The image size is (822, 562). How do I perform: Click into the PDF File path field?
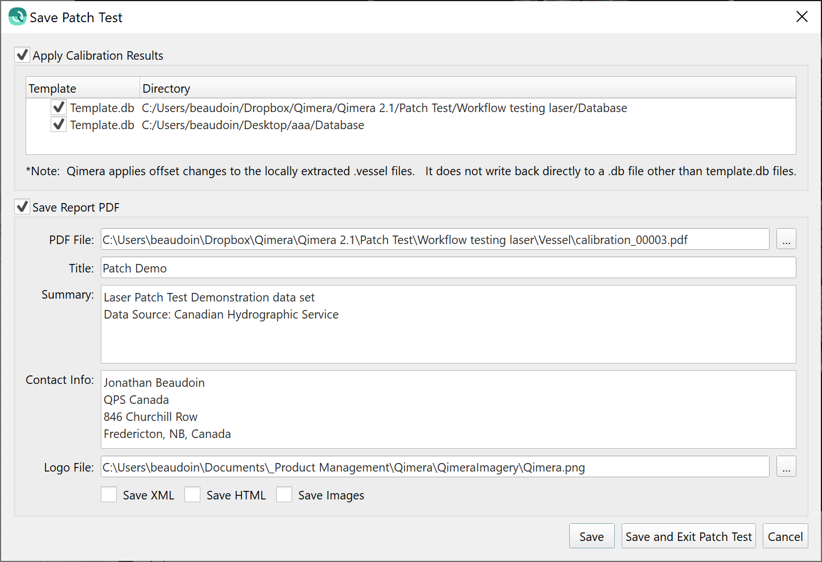[x=434, y=239]
